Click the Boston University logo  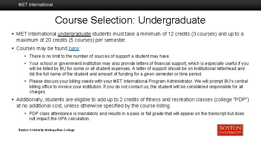[230, 130]
